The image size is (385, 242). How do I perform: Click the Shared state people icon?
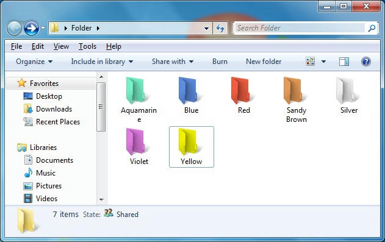coord(108,213)
